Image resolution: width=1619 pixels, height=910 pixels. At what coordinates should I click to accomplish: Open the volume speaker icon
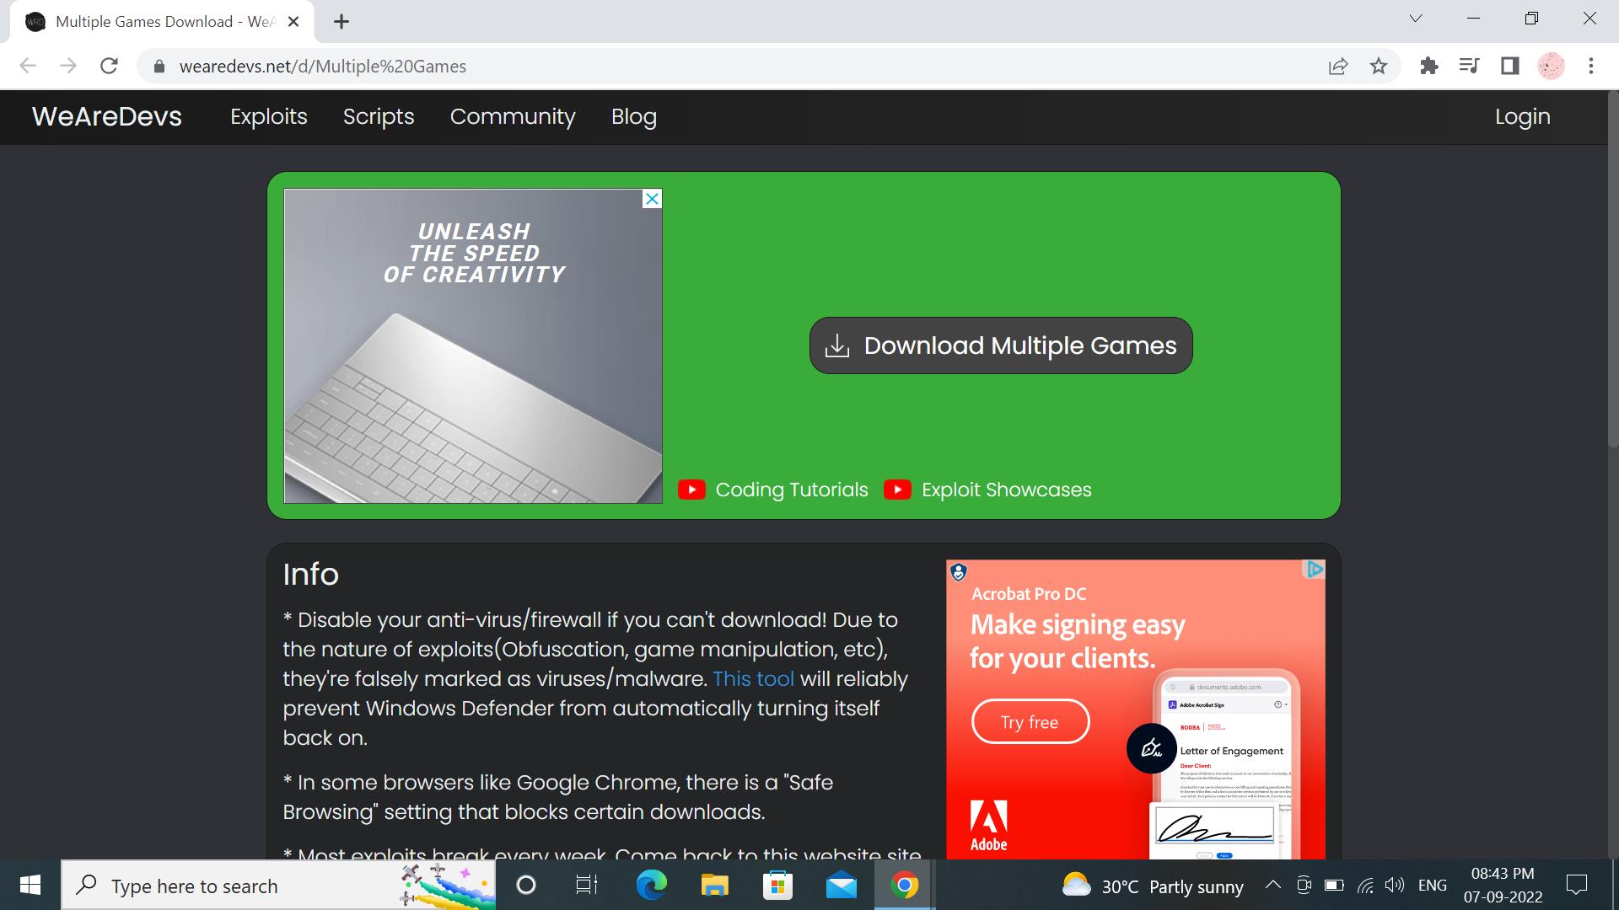1395,885
